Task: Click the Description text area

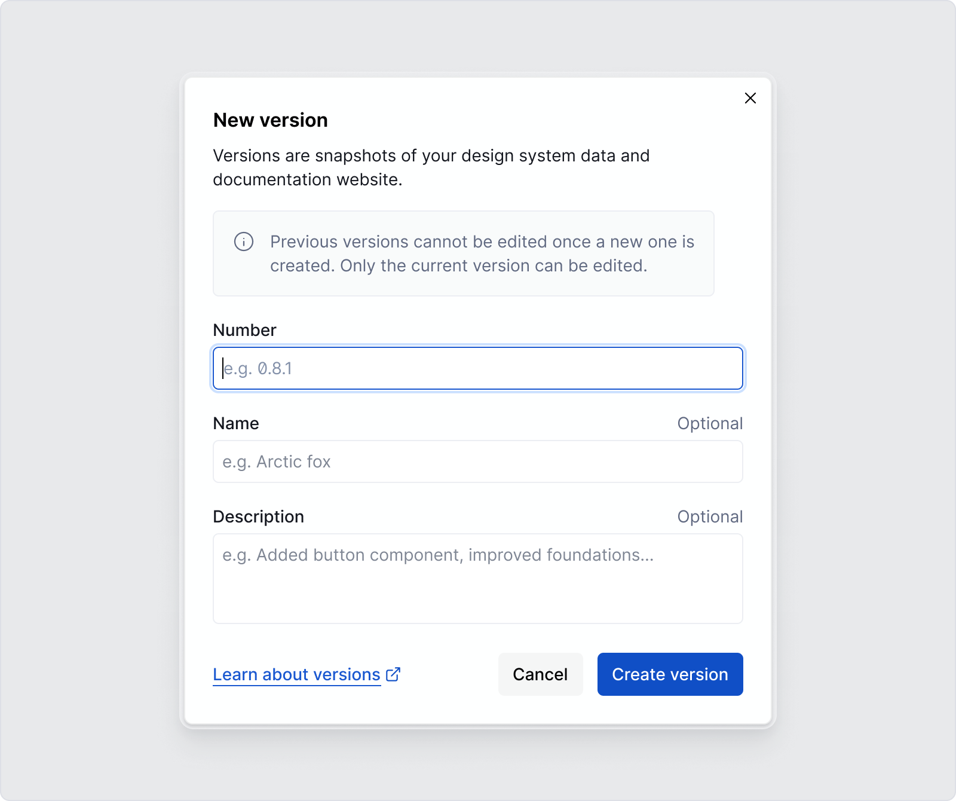Action: [477, 577]
